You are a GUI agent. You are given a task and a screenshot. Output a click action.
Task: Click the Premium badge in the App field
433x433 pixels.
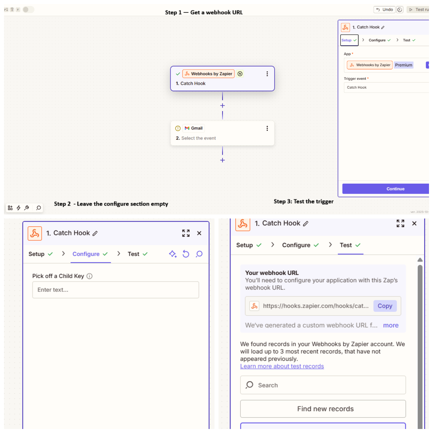403,65
